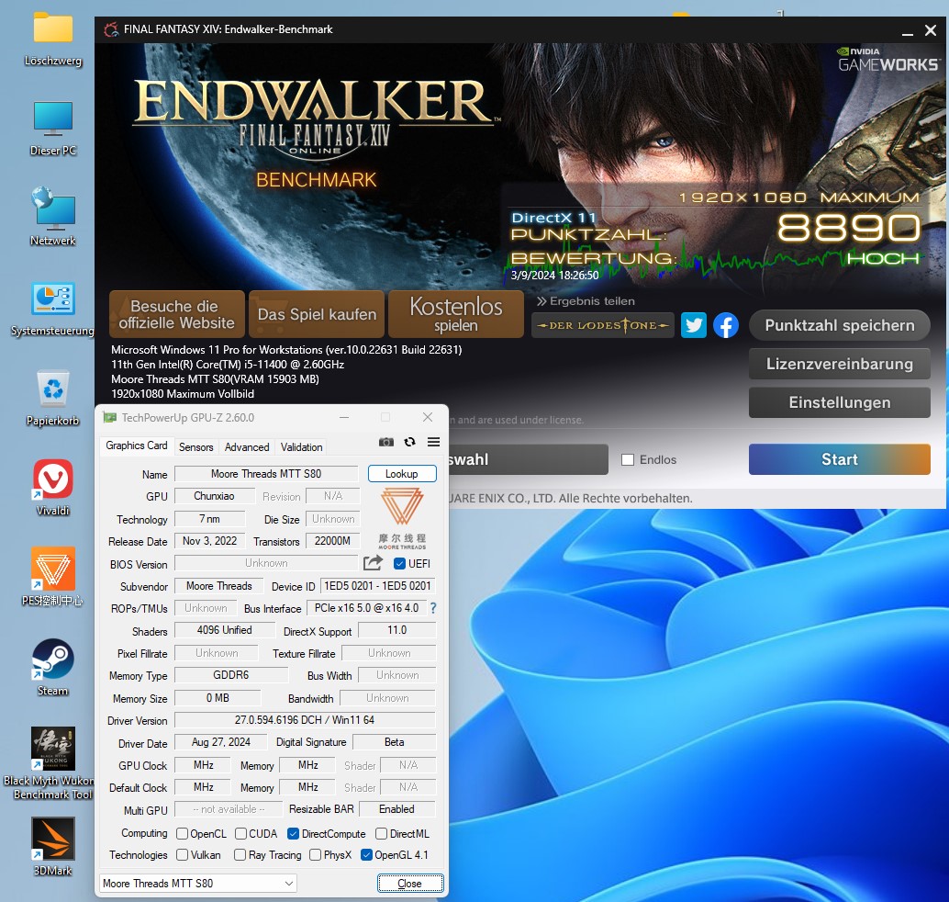Switch to Advanced tab in GPU-Z
949x902 pixels.
[247, 447]
